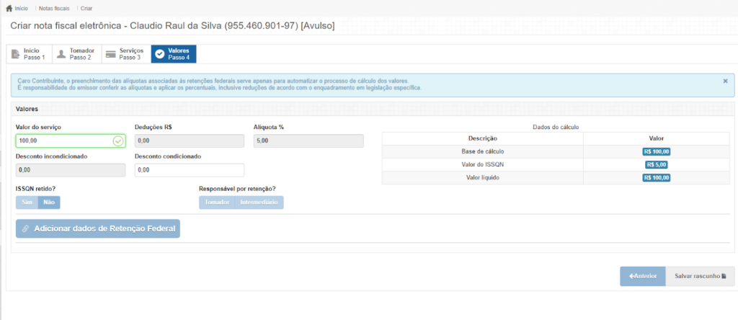Choose Intermediário as responsável por retenção
This screenshot has height=320, width=738.
259,203
